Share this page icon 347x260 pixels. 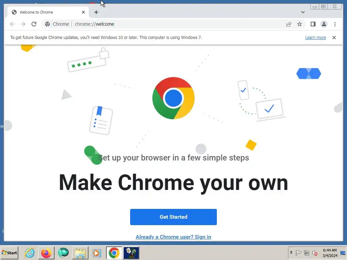289,24
